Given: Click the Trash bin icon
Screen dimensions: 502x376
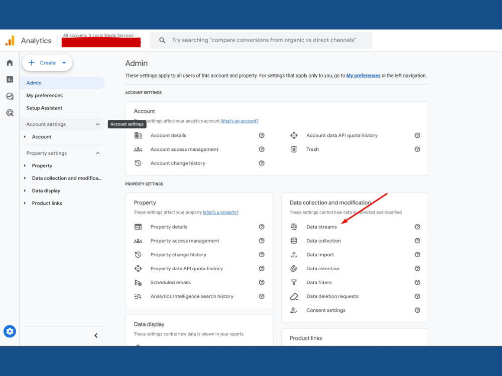Looking at the screenshot, I should pos(294,149).
